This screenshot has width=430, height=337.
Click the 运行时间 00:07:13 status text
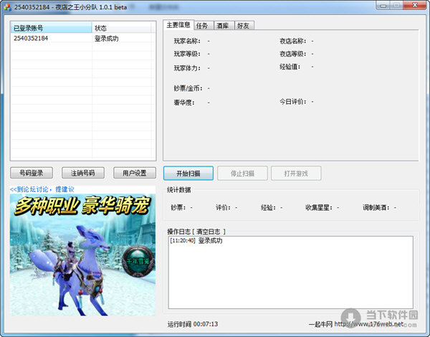[193, 324]
